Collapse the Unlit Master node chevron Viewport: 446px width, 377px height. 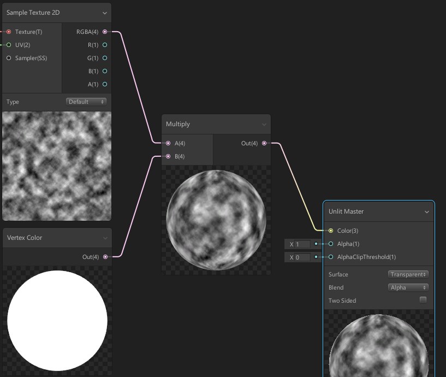click(x=427, y=212)
